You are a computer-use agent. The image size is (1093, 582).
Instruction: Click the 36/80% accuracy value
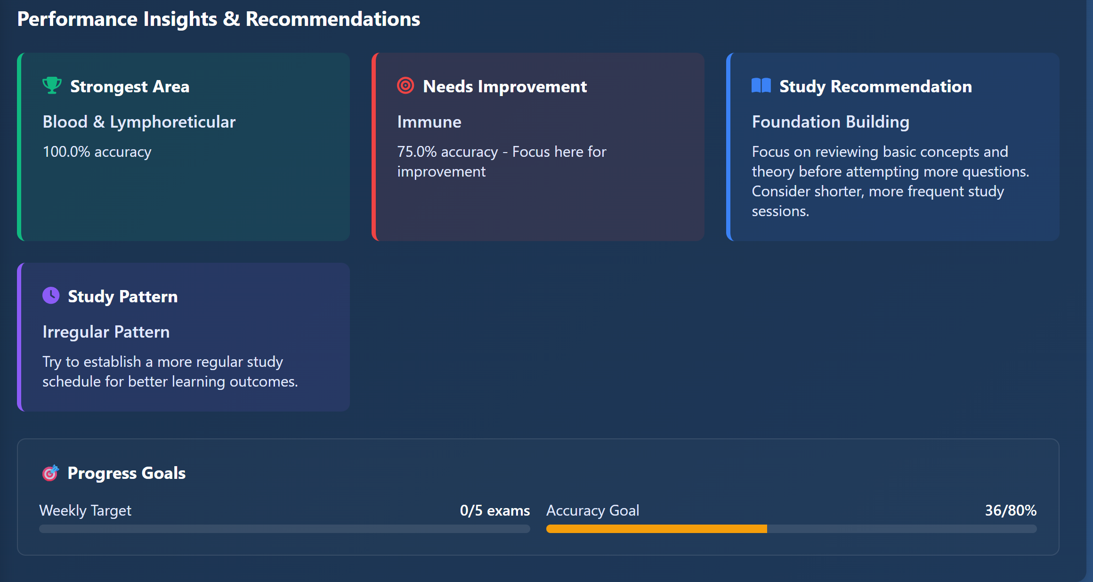pos(1011,510)
